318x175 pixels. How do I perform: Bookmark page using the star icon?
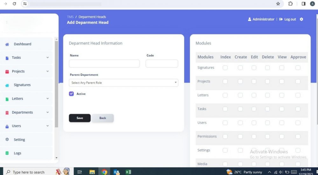click(x=278, y=4)
